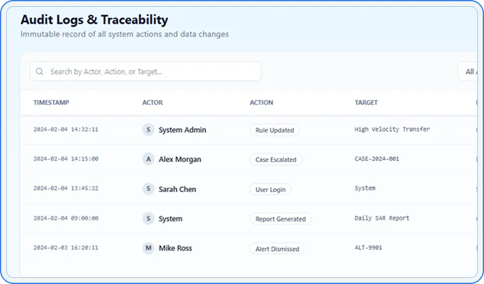Select the "Case Escalated" action badge

[276, 159]
